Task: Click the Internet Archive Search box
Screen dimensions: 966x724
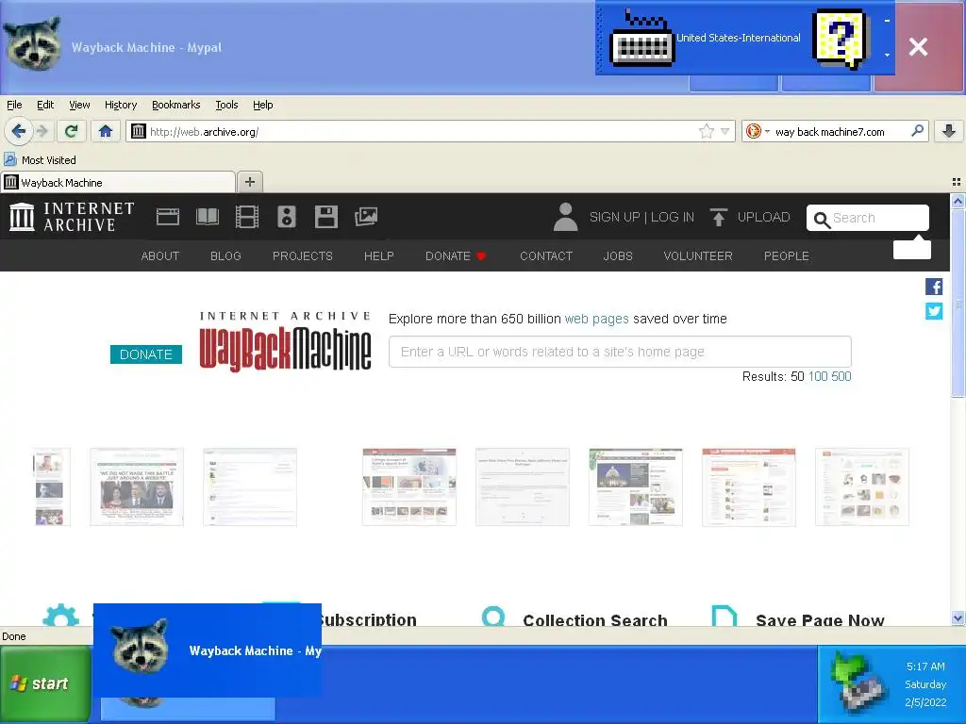Action: 868,218
